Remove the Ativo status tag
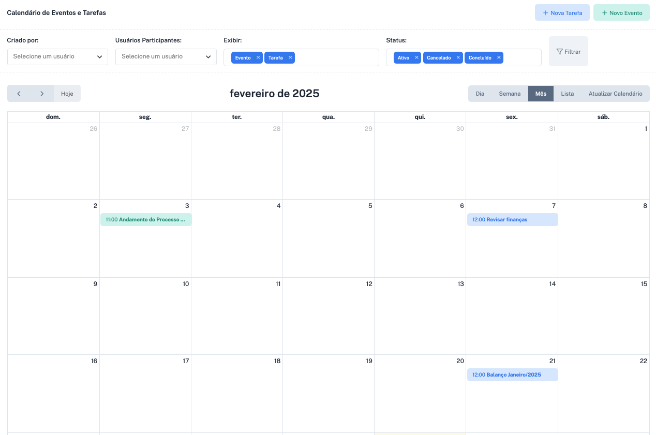This screenshot has height=435, width=656. click(x=416, y=58)
